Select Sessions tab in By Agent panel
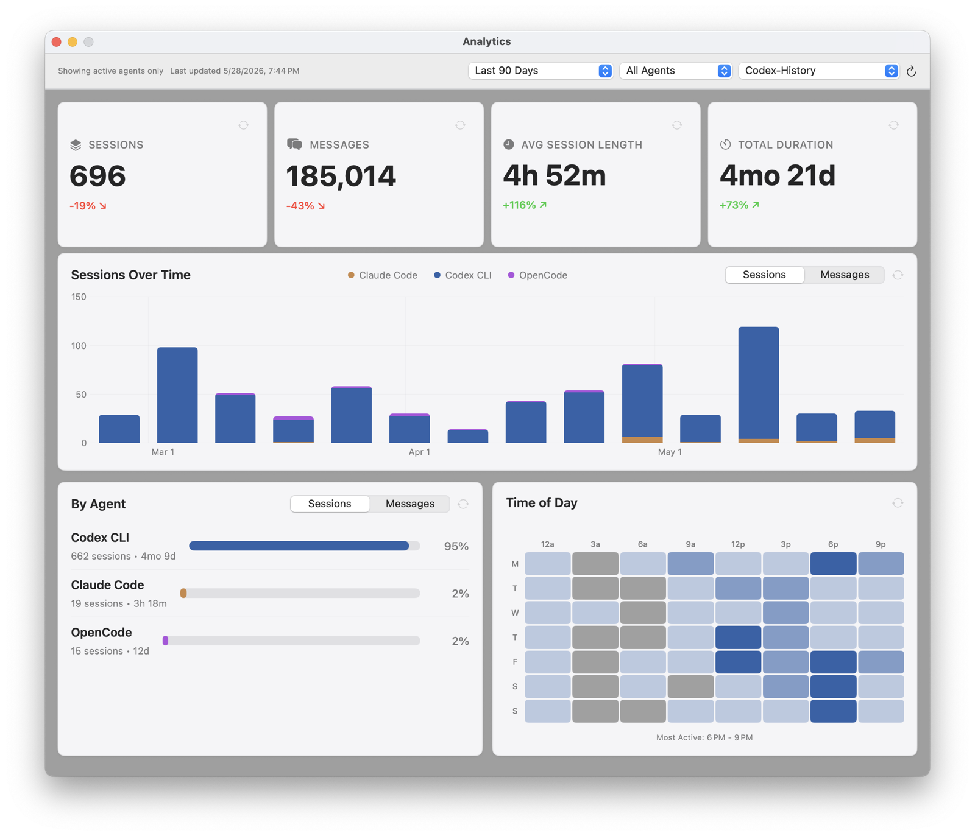Viewport: 975px width, 836px height. click(330, 504)
